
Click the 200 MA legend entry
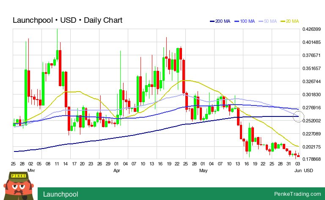(220, 21)
